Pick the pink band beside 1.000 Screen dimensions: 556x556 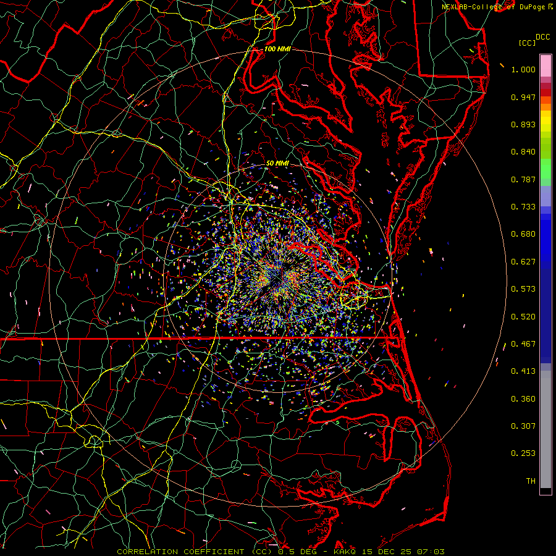click(545, 66)
